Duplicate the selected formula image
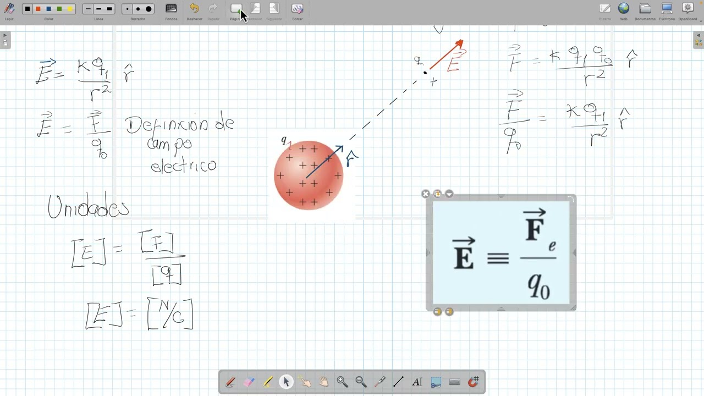 (437, 194)
